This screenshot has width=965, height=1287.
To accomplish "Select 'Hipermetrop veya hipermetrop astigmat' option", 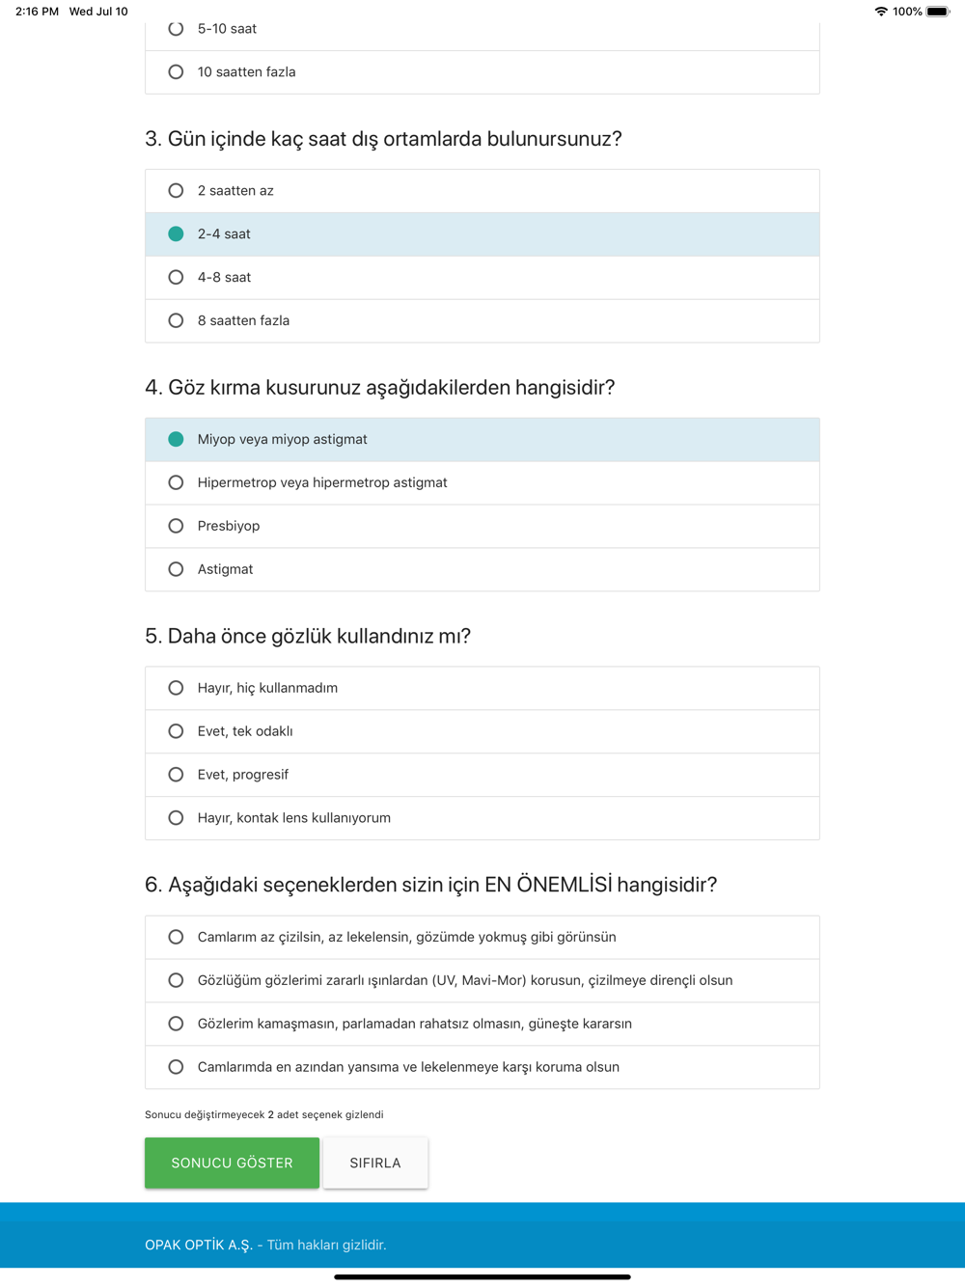I will pyautogui.click(x=176, y=482).
